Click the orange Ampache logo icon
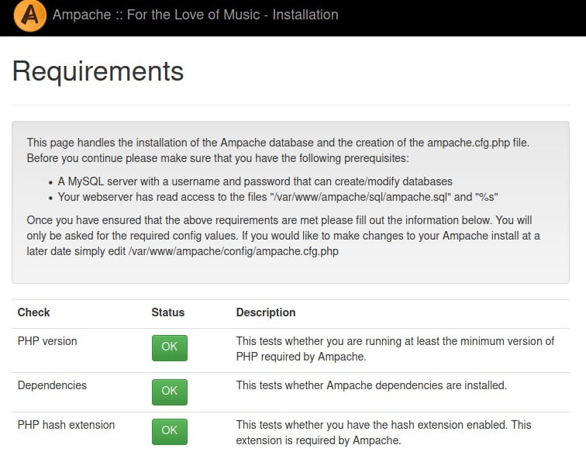The image size is (586, 452). click(30, 16)
